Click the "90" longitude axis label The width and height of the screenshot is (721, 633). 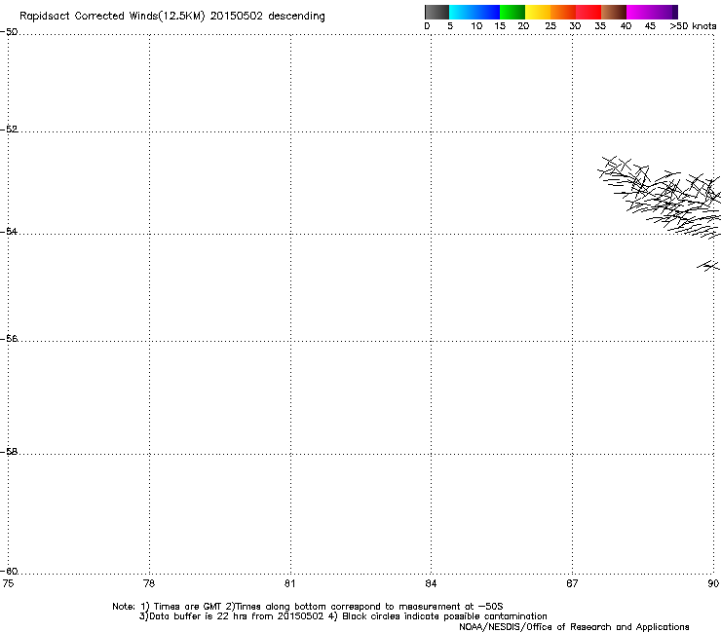pyautogui.click(x=713, y=583)
